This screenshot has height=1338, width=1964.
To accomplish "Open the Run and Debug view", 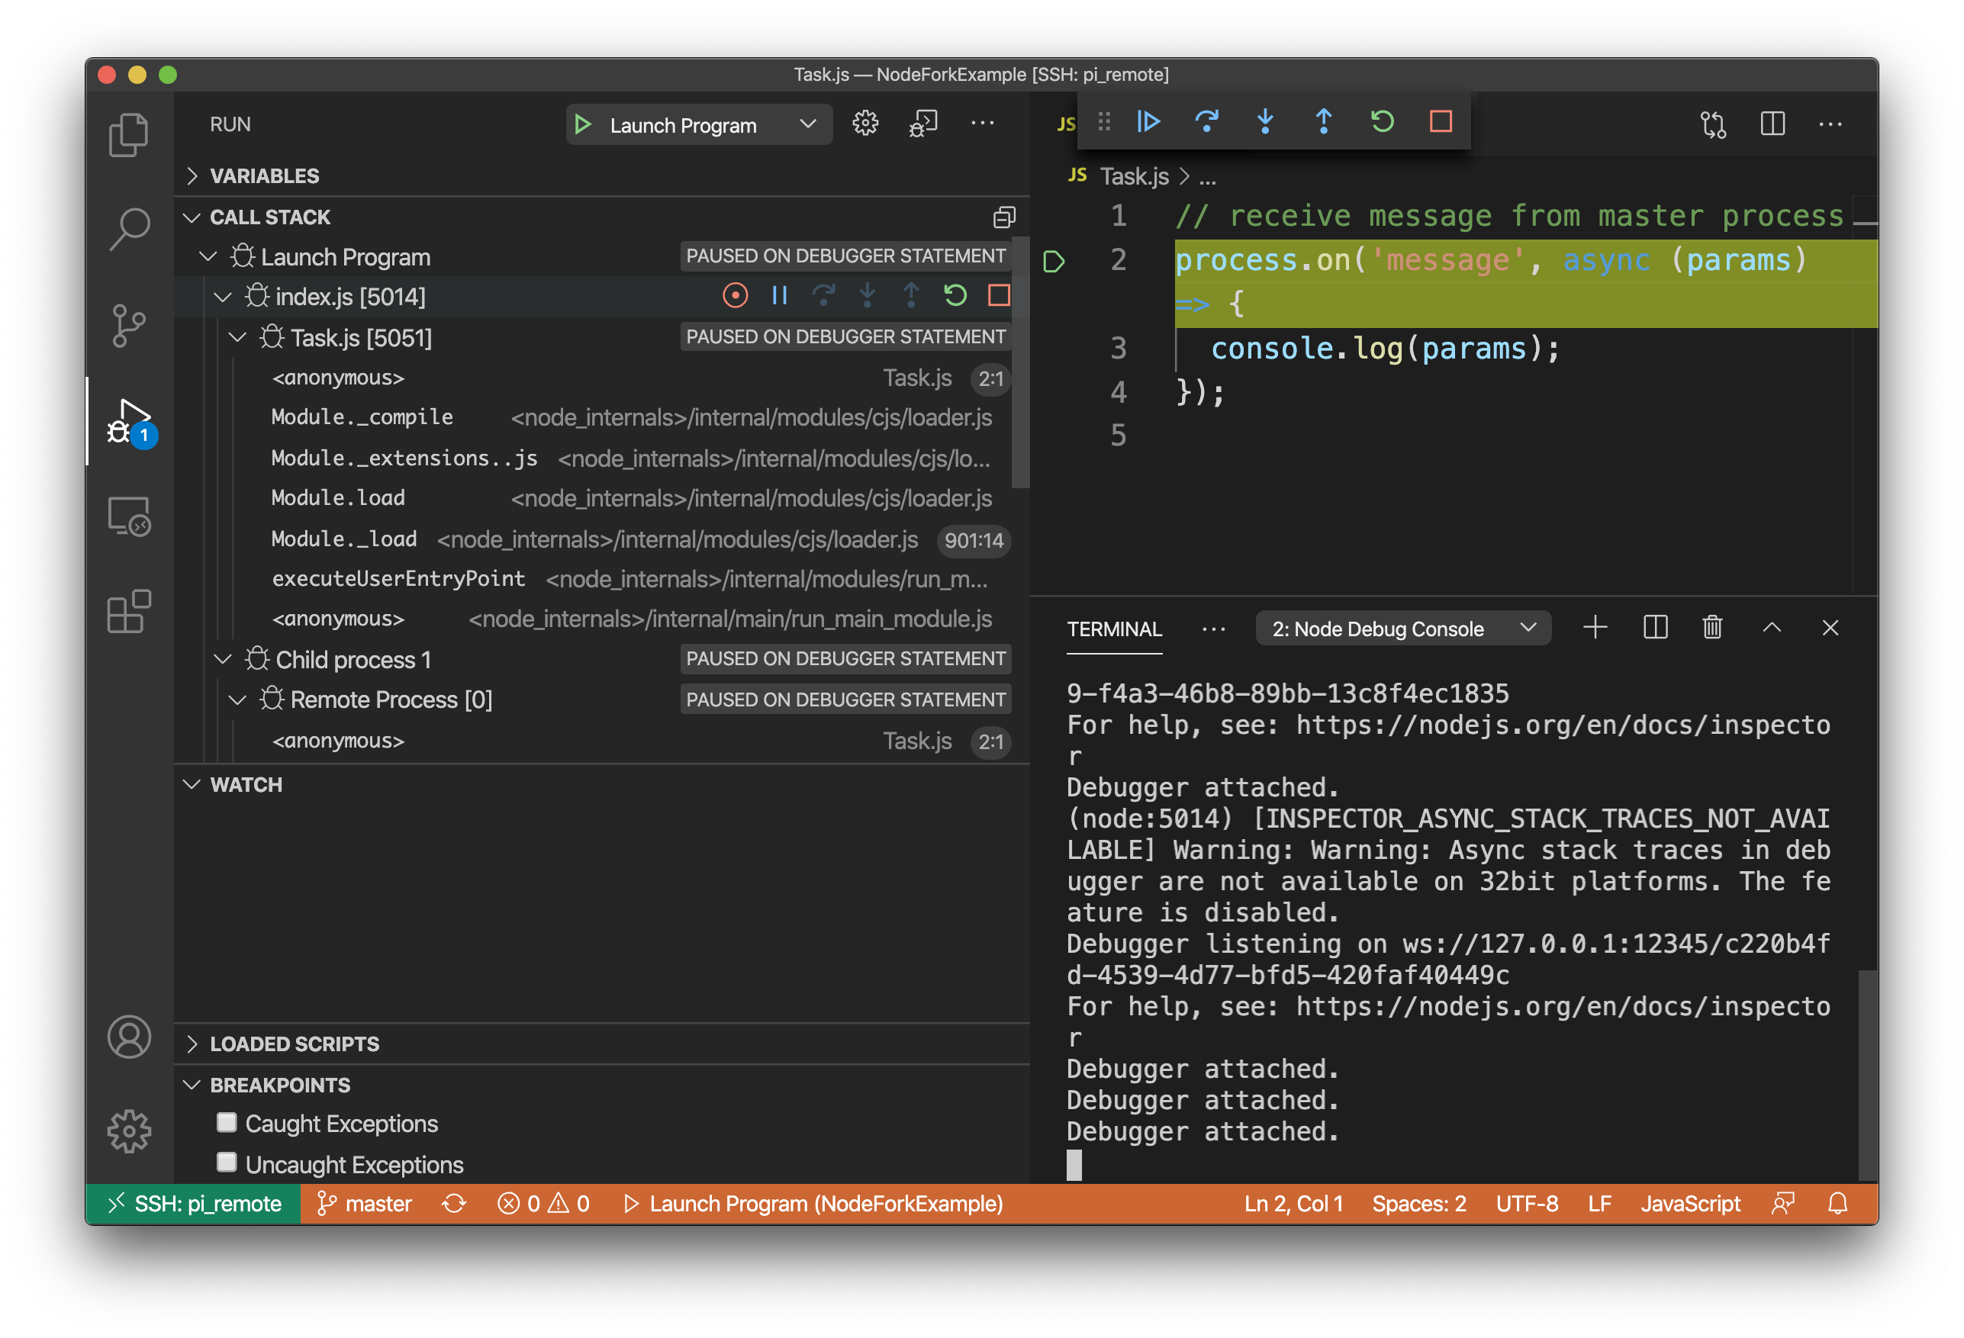I will [x=130, y=423].
